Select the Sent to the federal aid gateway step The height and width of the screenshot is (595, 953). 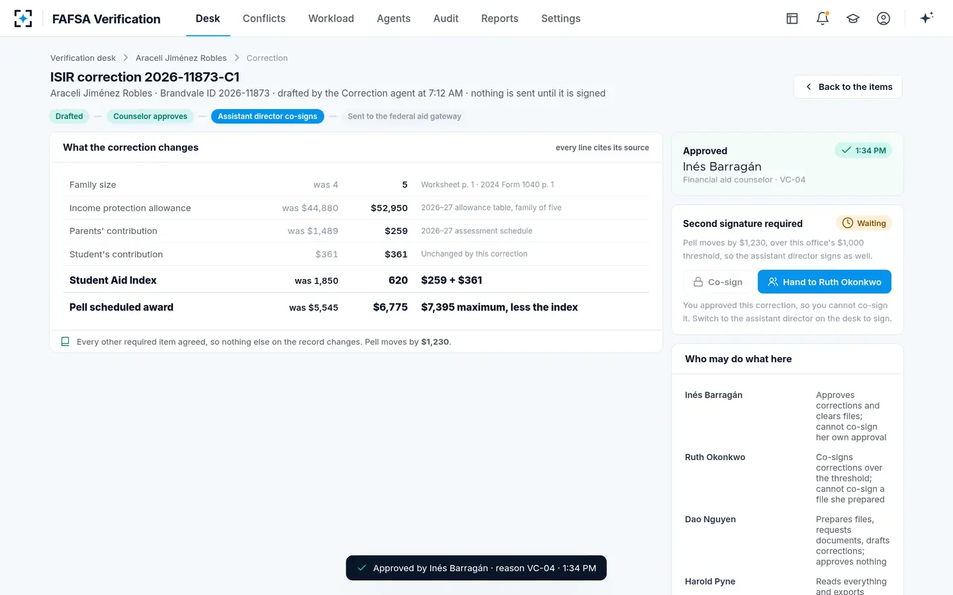point(404,116)
